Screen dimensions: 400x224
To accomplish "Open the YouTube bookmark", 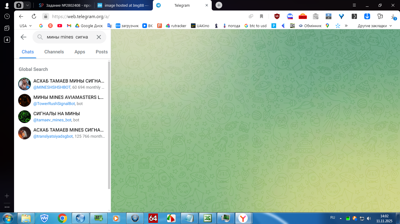I will 60,26.
